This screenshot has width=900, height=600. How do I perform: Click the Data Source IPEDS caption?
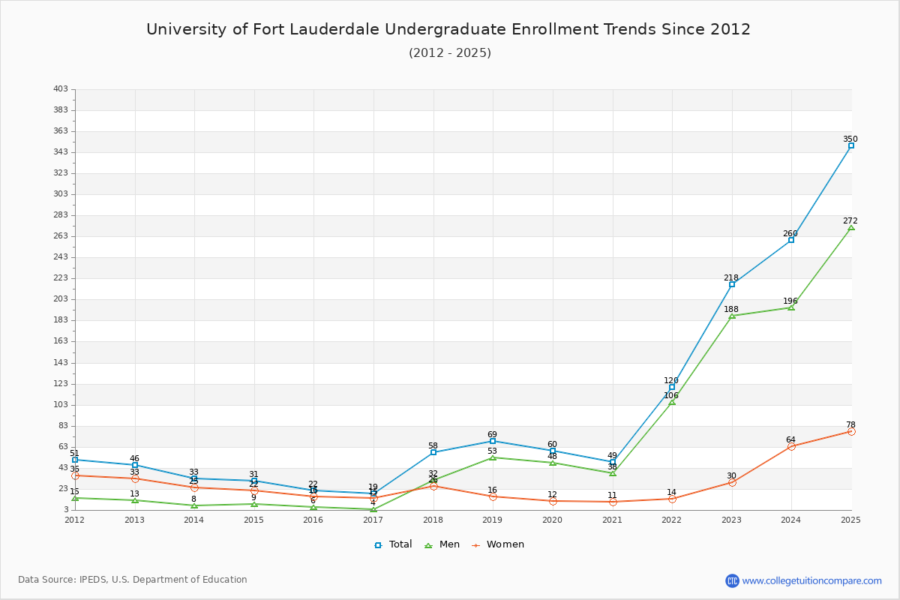point(133,580)
